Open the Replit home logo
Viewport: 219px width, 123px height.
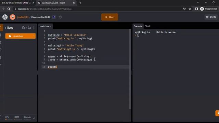tap(5, 17)
